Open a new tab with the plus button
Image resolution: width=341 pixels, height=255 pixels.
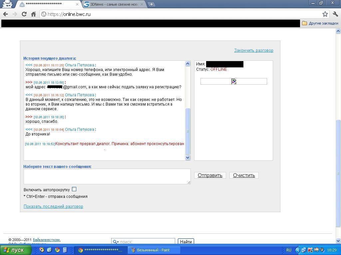coord(152,4)
